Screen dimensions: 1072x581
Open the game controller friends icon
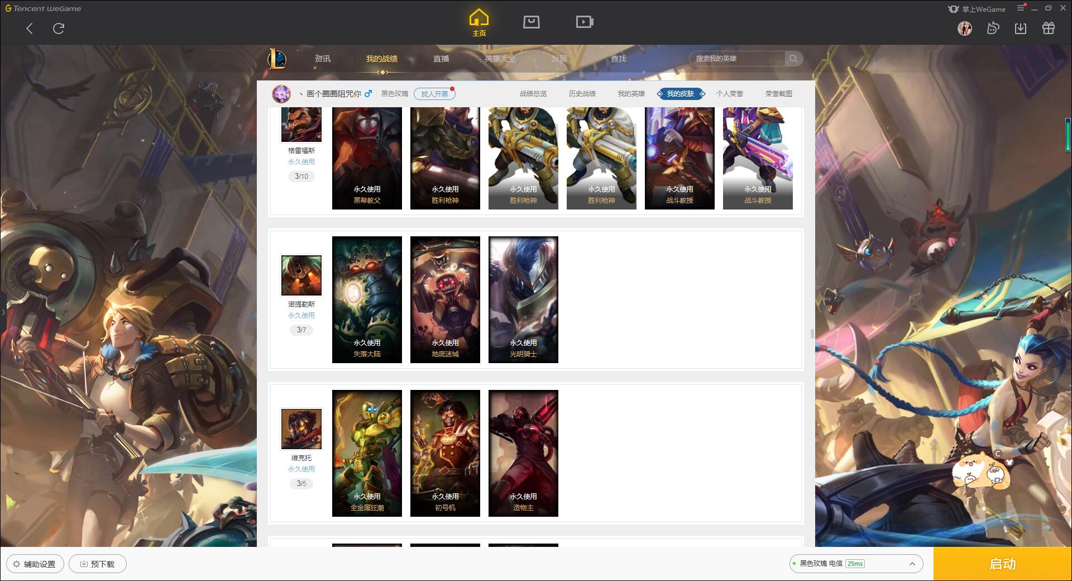tap(993, 28)
